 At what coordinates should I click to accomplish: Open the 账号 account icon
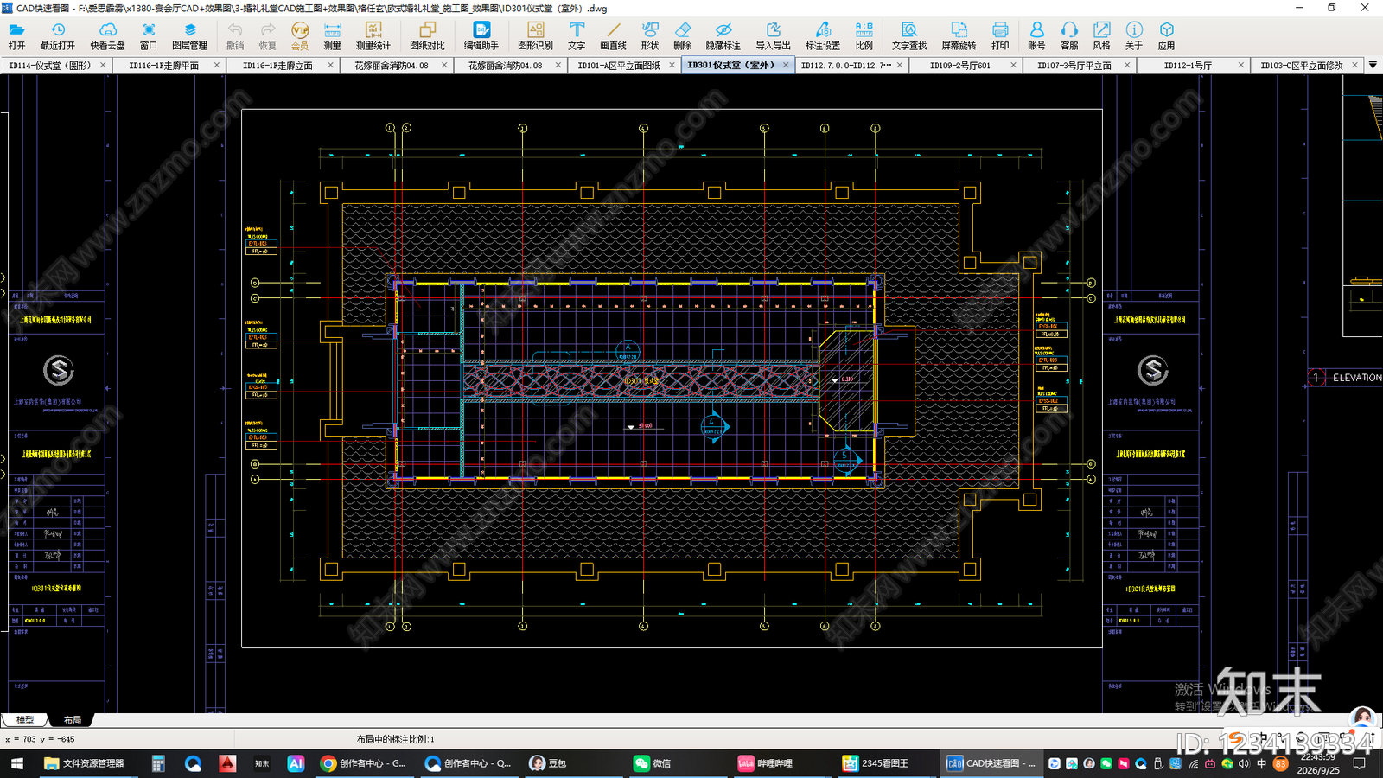click(x=1036, y=35)
